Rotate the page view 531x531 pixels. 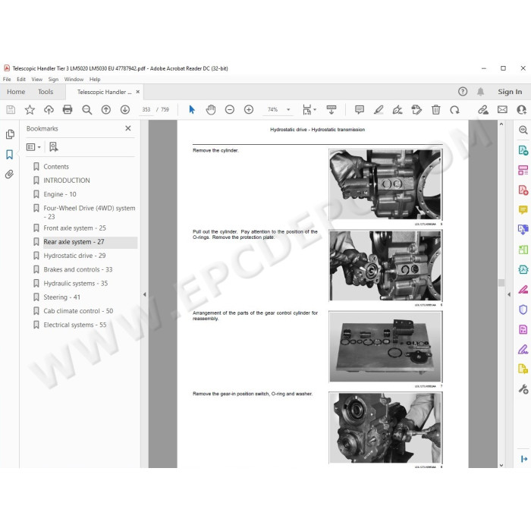click(454, 109)
